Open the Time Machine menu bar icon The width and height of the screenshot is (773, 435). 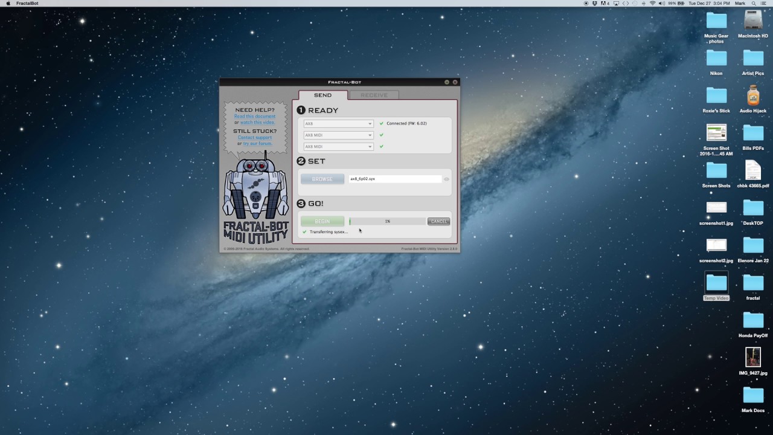(635, 3)
